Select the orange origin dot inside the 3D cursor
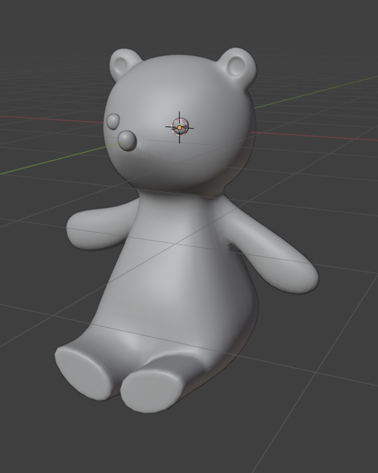 [x=180, y=128]
